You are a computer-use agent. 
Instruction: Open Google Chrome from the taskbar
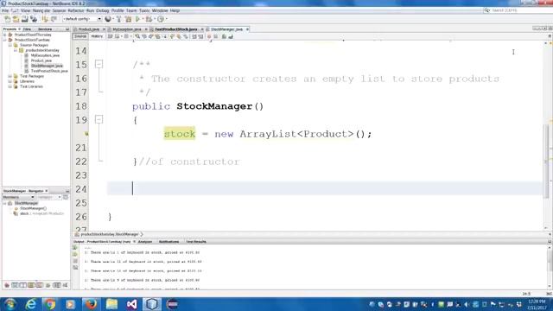[50, 304]
